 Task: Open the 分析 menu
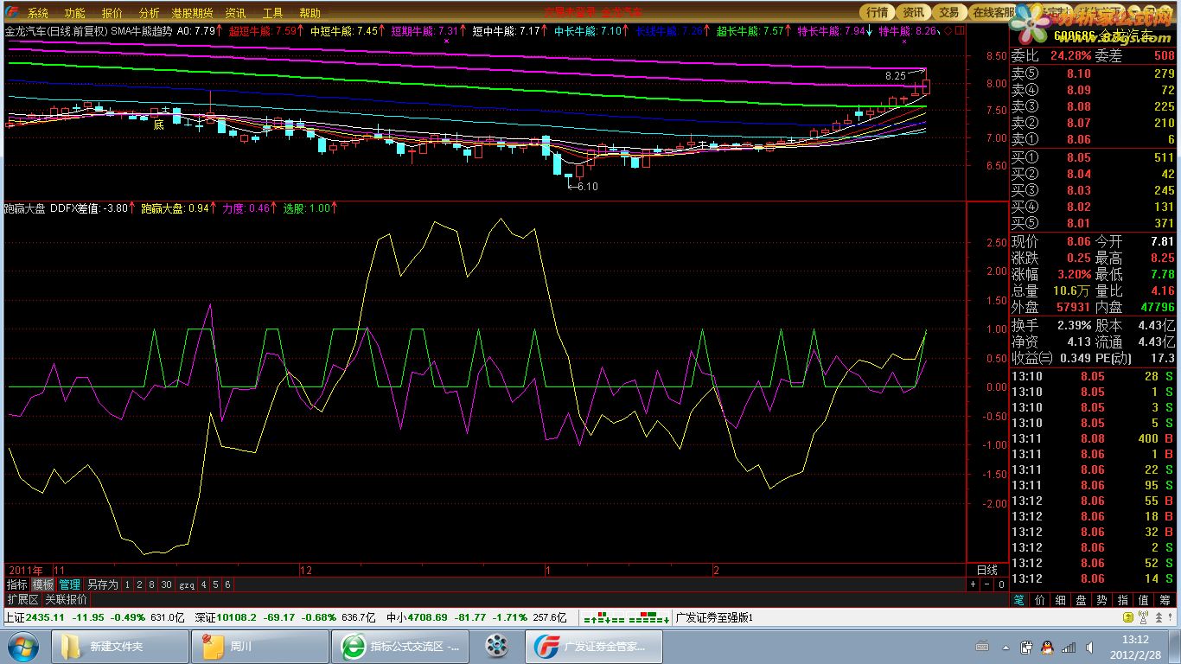(149, 13)
